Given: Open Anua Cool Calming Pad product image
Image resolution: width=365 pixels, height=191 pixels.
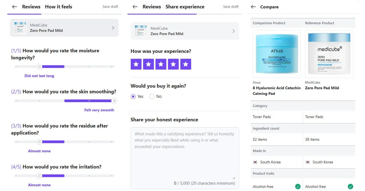Looking at the screenshot, I should click(x=277, y=54).
